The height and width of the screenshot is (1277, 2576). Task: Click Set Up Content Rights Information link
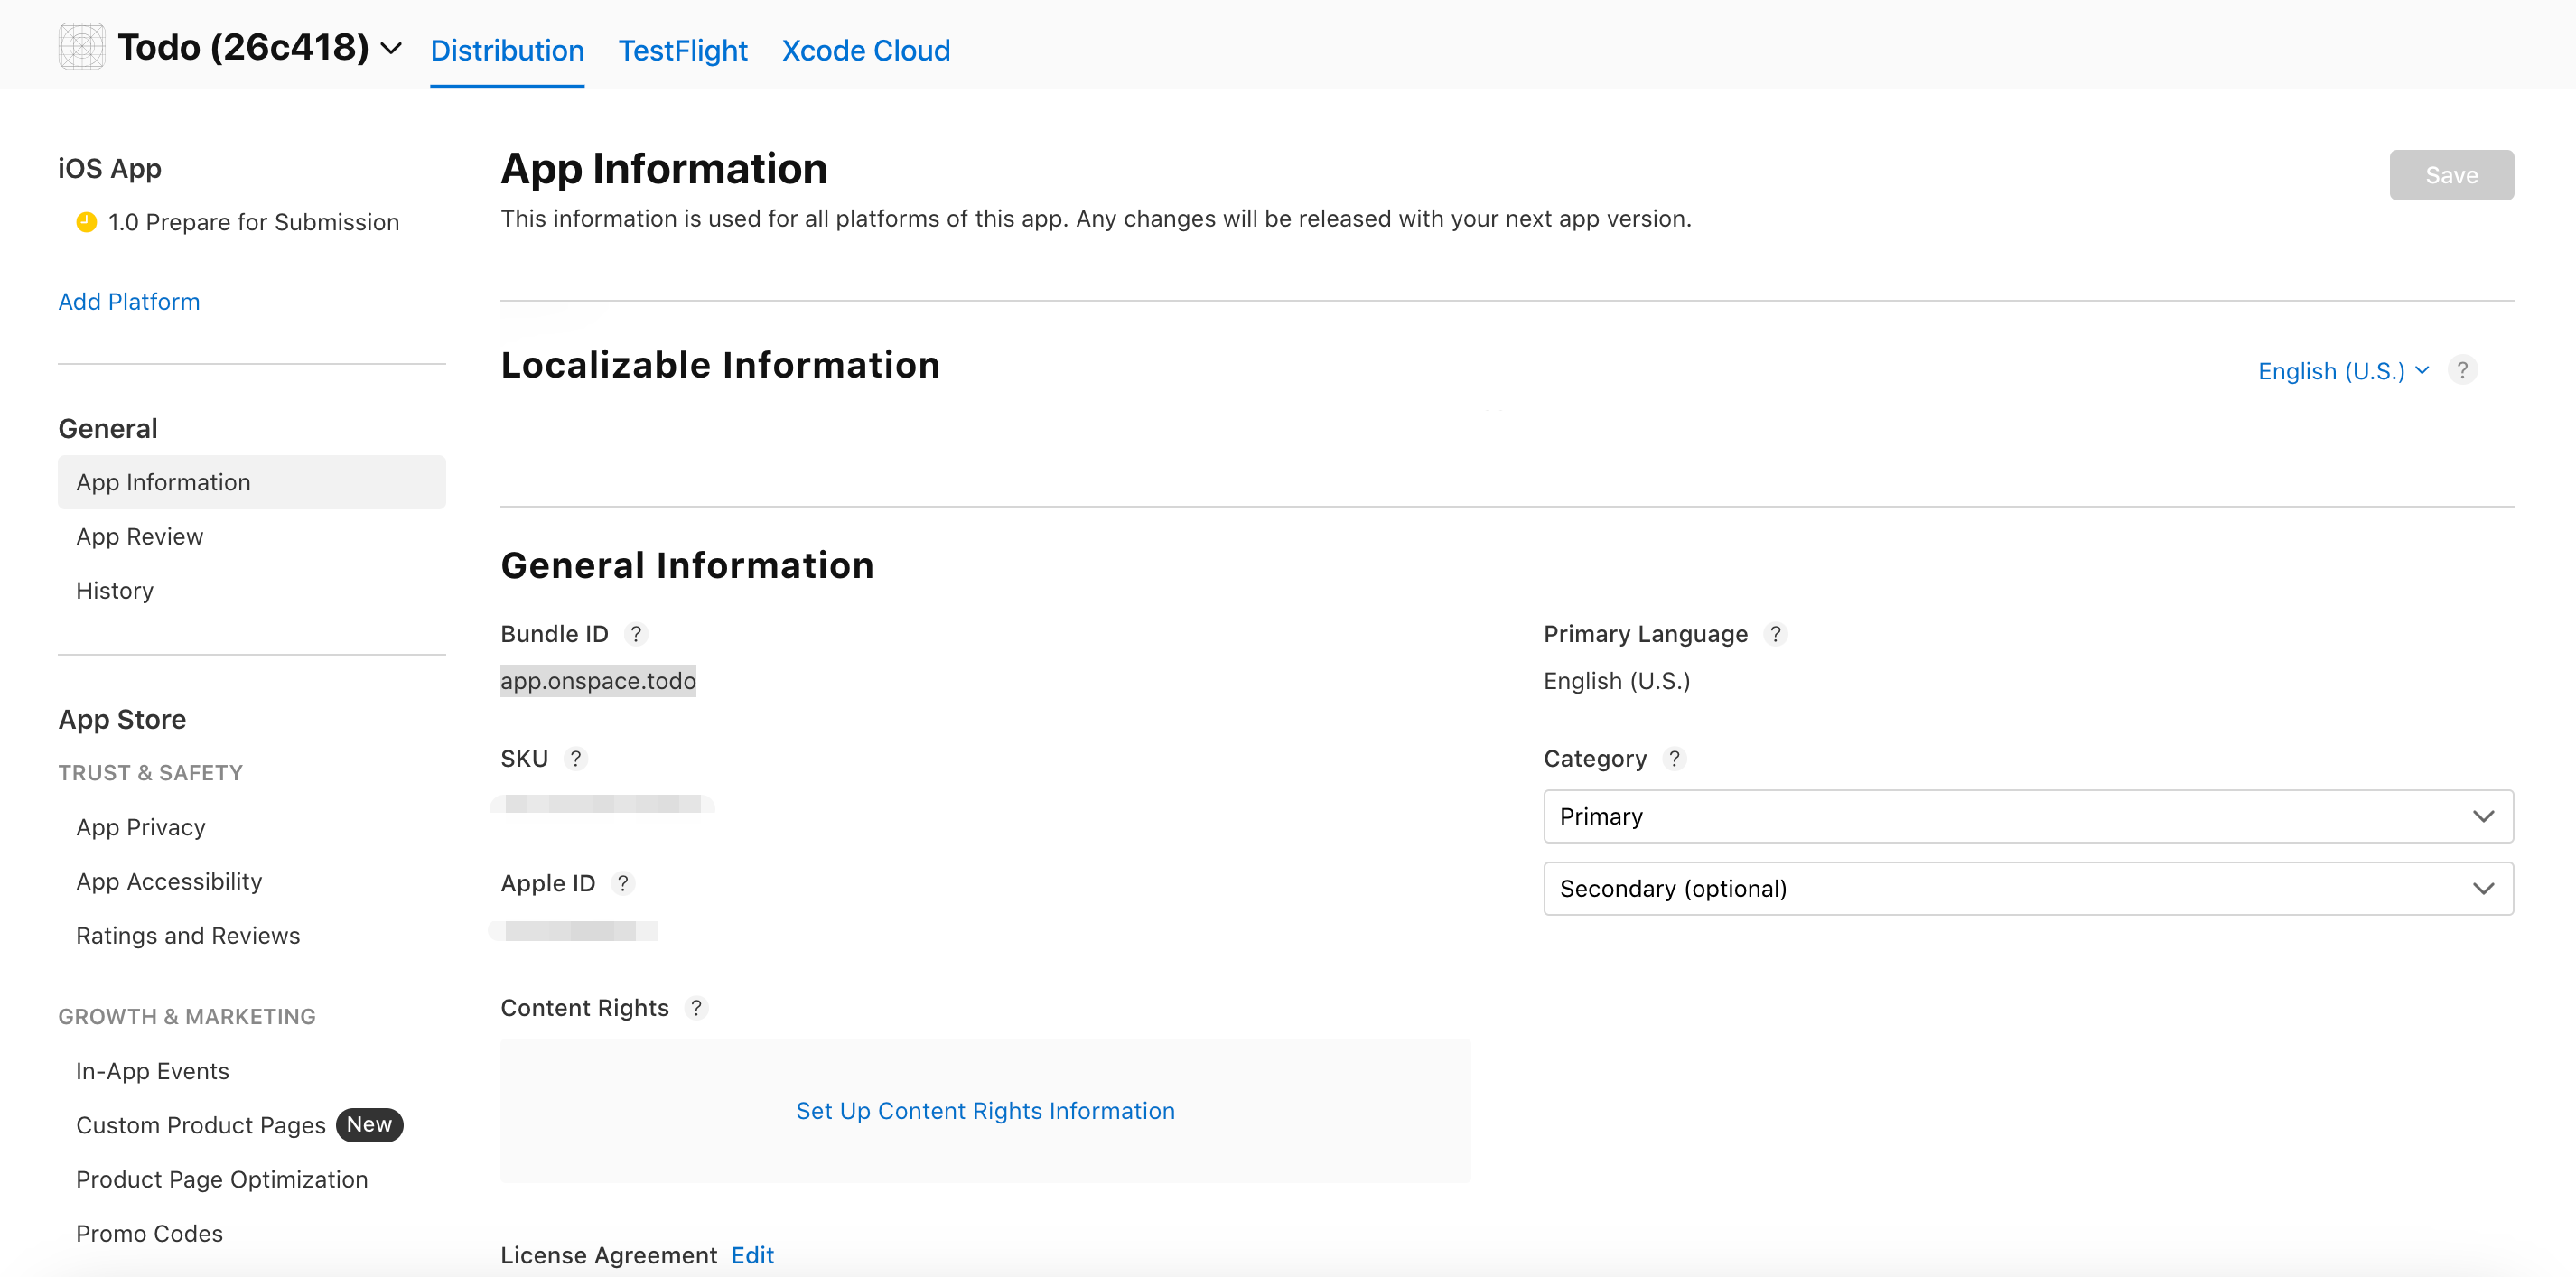click(984, 1110)
